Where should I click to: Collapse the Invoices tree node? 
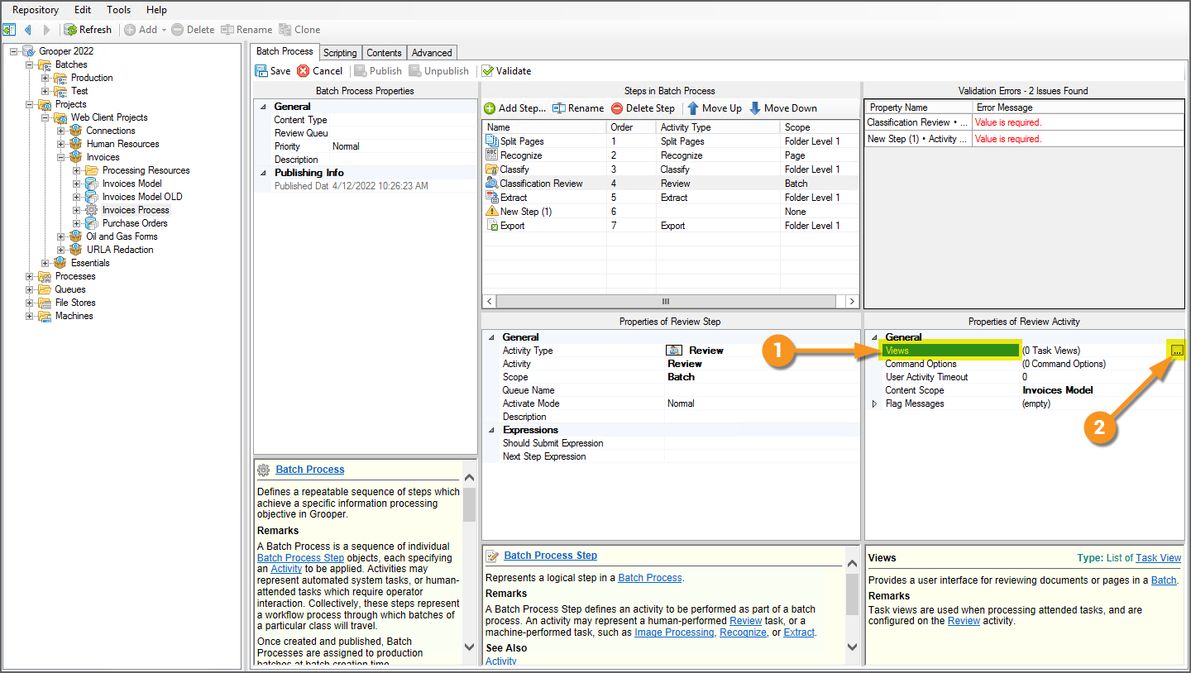[x=62, y=157]
